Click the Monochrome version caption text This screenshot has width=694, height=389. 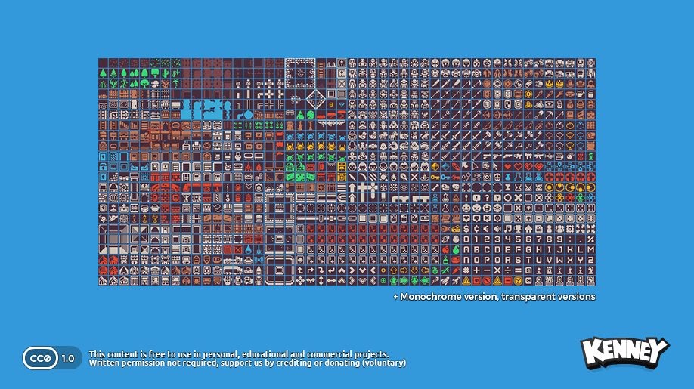click(x=494, y=297)
